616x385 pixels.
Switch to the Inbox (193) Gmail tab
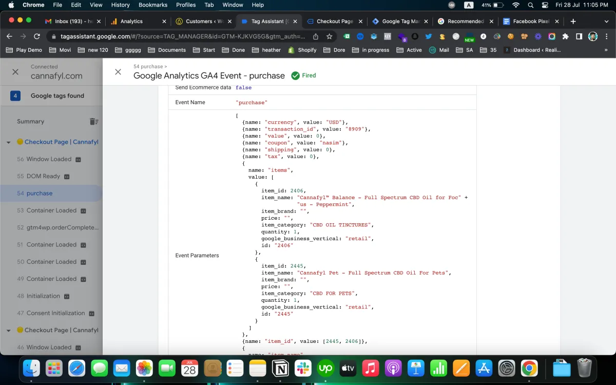point(72,22)
